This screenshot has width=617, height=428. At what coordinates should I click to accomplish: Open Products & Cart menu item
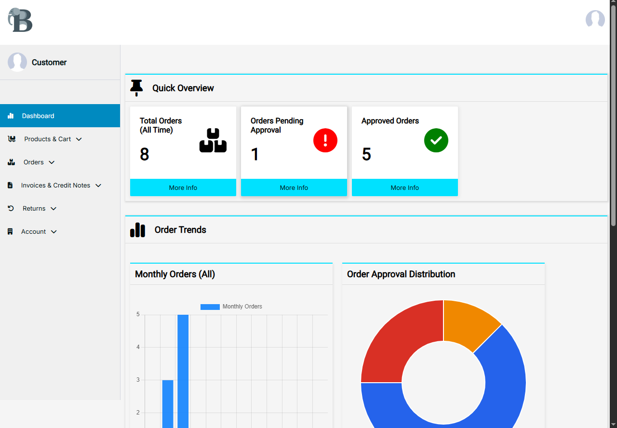(x=60, y=139)
